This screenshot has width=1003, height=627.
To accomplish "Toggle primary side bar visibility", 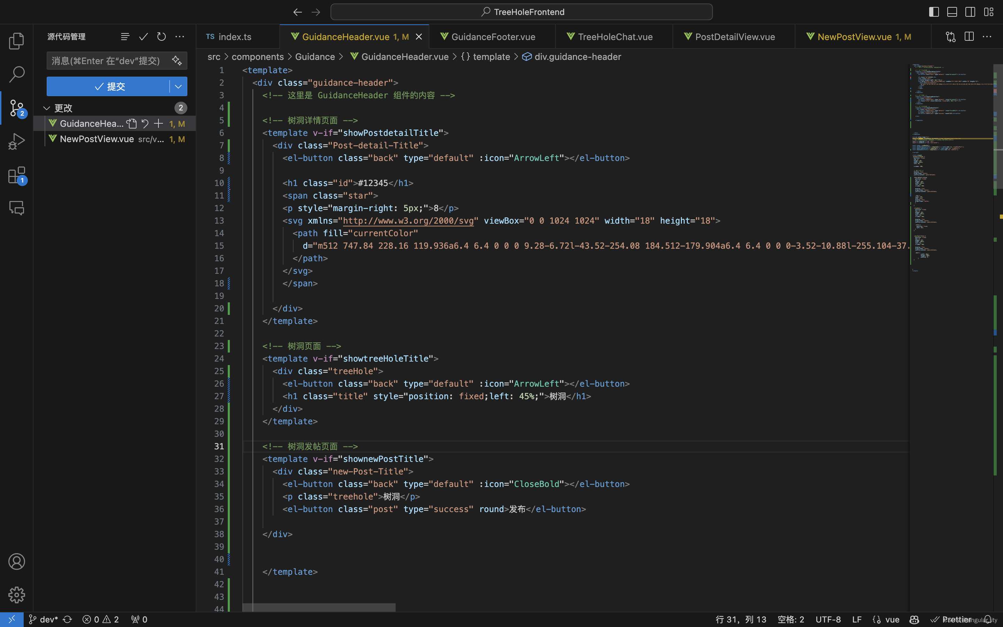I will tap(934, 12).
